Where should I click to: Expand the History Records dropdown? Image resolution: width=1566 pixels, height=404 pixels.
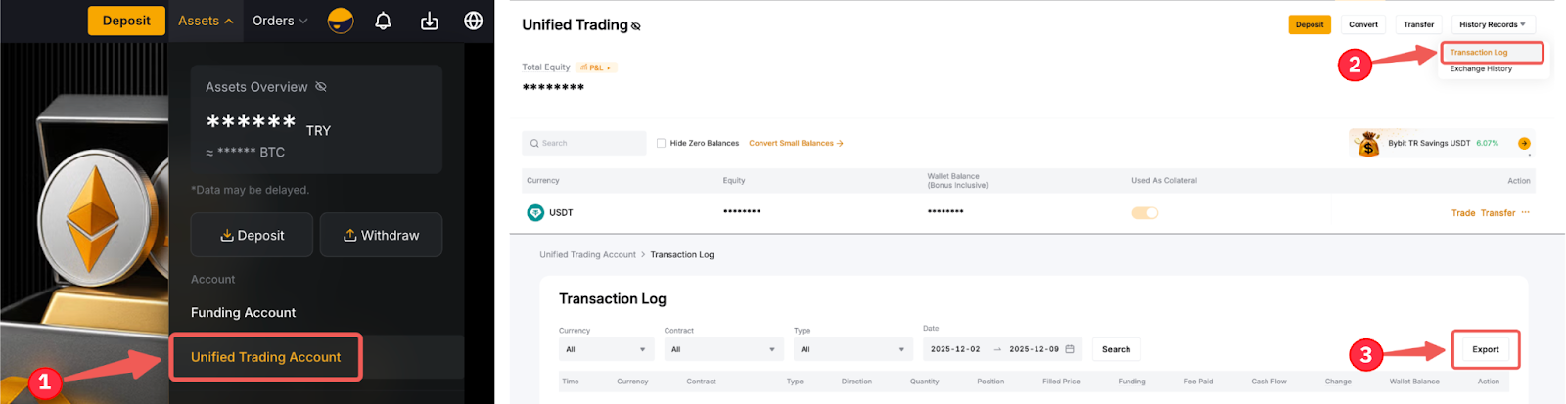1492,24
